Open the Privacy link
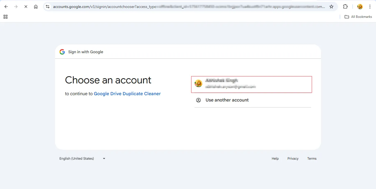Viewport: 376px width, 189px height. (293, 159)
